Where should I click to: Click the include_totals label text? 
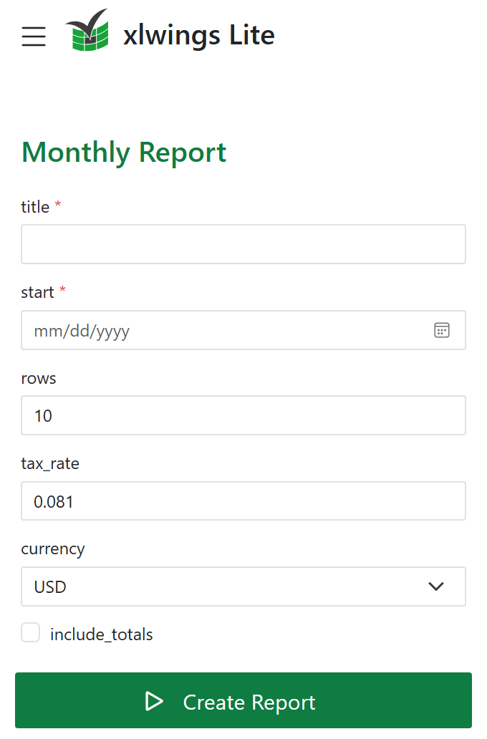coord(102,634)
